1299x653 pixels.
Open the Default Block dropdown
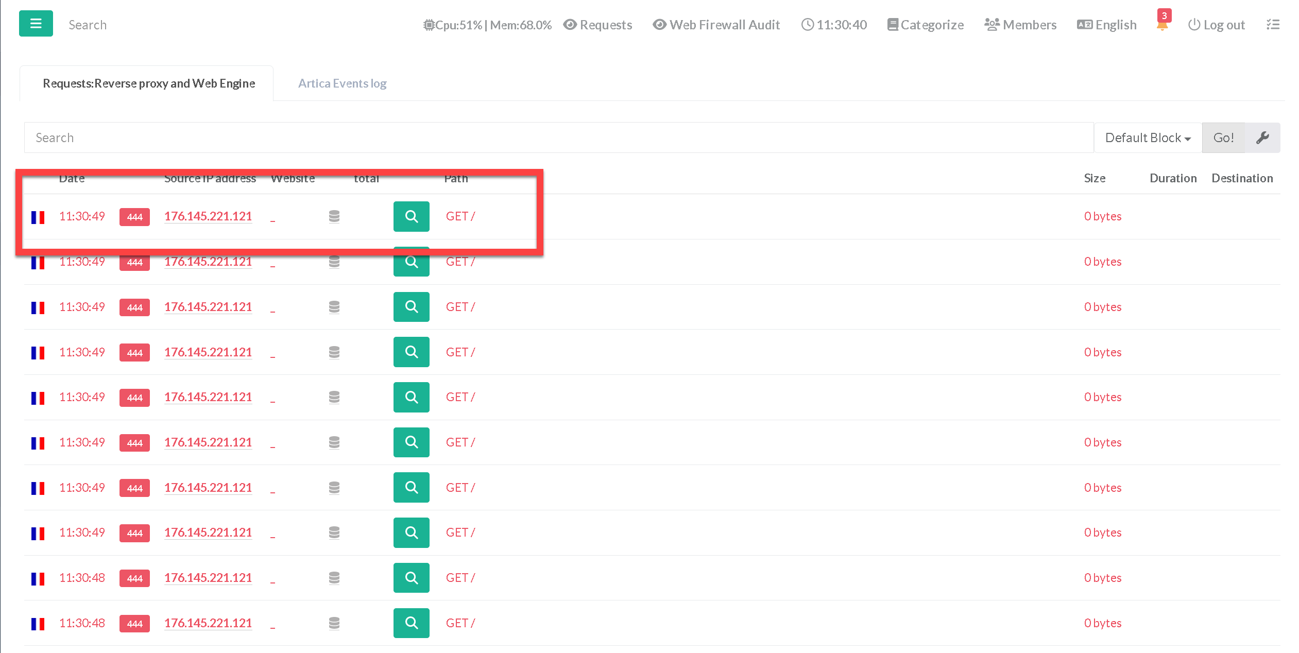coord(1148,138)
